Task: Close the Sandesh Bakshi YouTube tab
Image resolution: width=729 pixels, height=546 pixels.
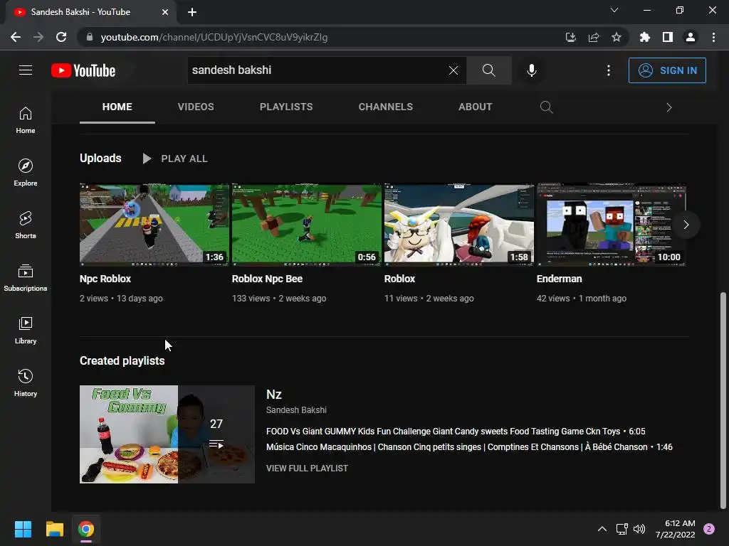Action: (x=165, y=12)
